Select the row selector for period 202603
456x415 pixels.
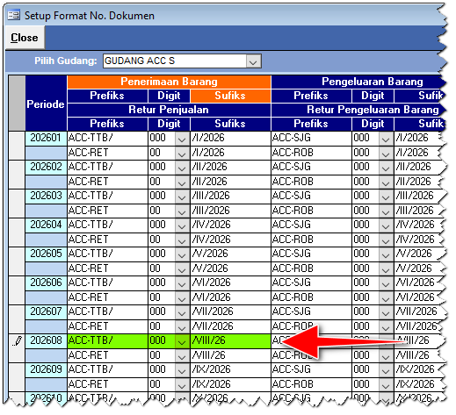tap(17, 203)
